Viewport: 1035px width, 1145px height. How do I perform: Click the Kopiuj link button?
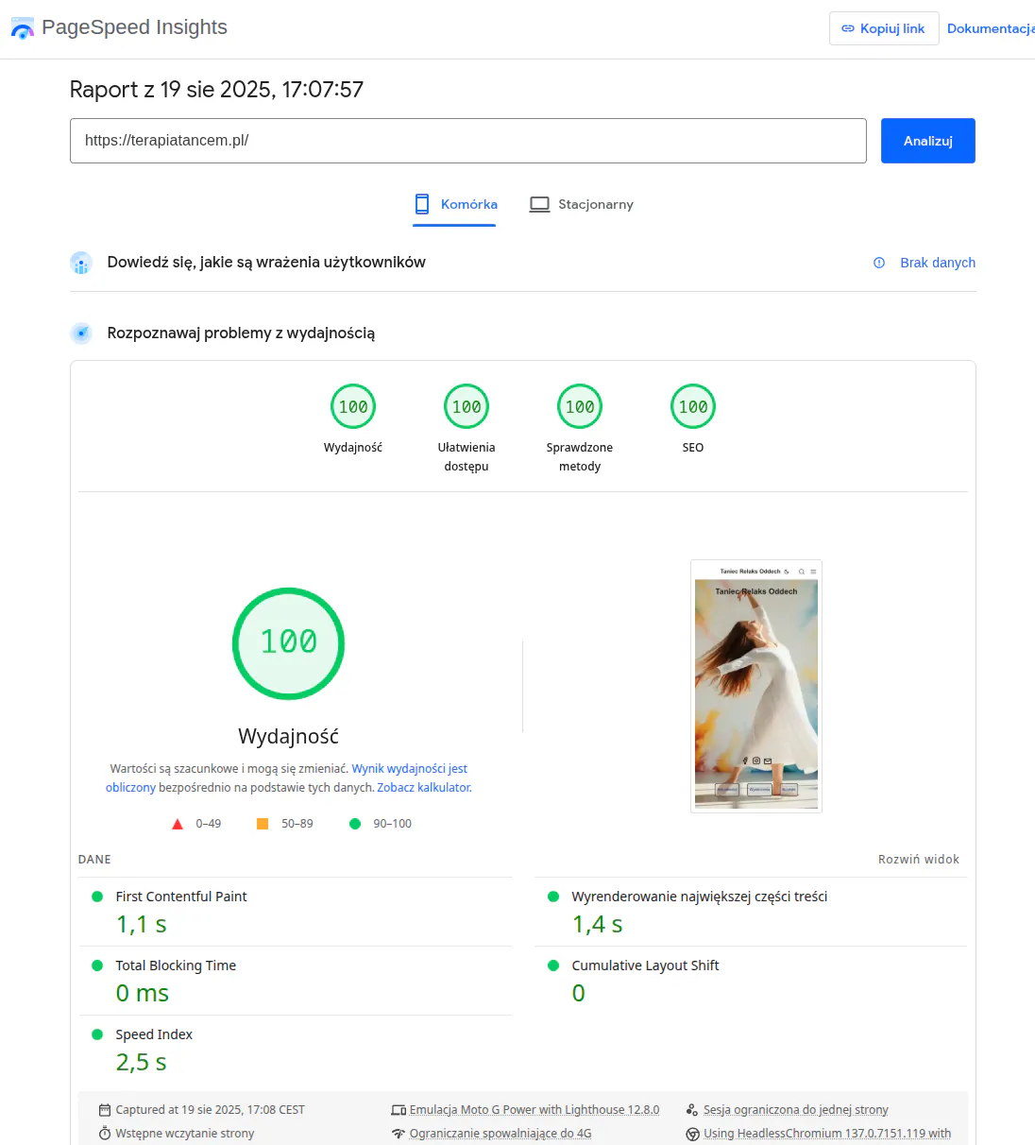tap(883, 28)
